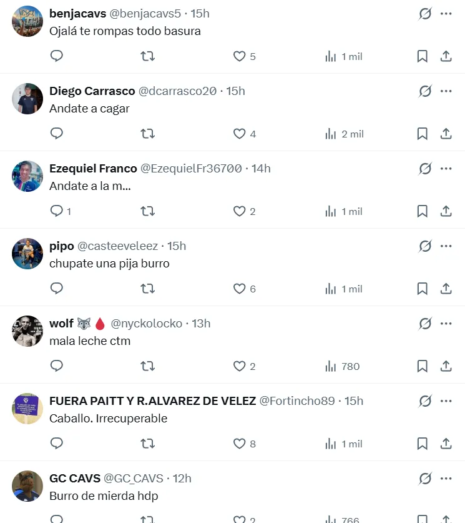Screen dimensions: 465x523
Task: Open more options menu for pipo's tweet
Action: click(446, 246)
